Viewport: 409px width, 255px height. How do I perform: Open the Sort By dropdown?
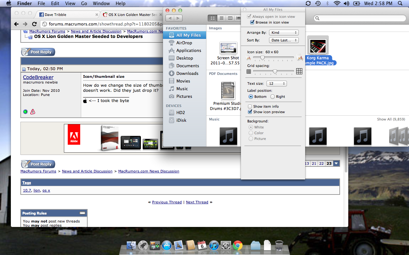point(284,40)
